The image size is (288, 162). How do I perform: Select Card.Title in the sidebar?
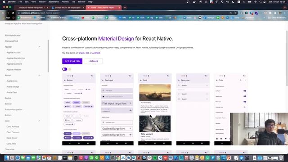coord(11,144)
